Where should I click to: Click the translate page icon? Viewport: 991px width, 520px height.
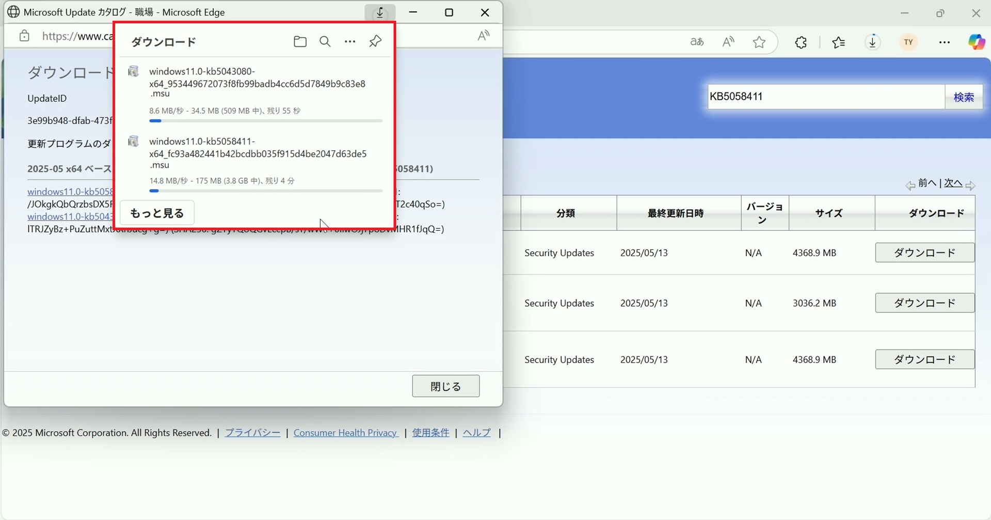pyautogui.click(x=697, y=42)
